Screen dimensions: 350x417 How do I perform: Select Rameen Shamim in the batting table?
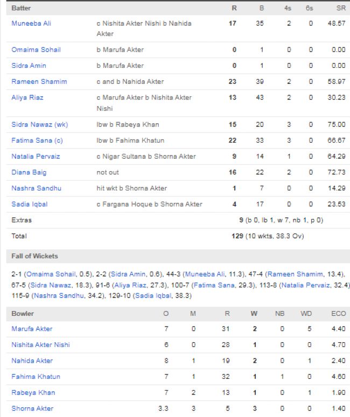[39, 82]
